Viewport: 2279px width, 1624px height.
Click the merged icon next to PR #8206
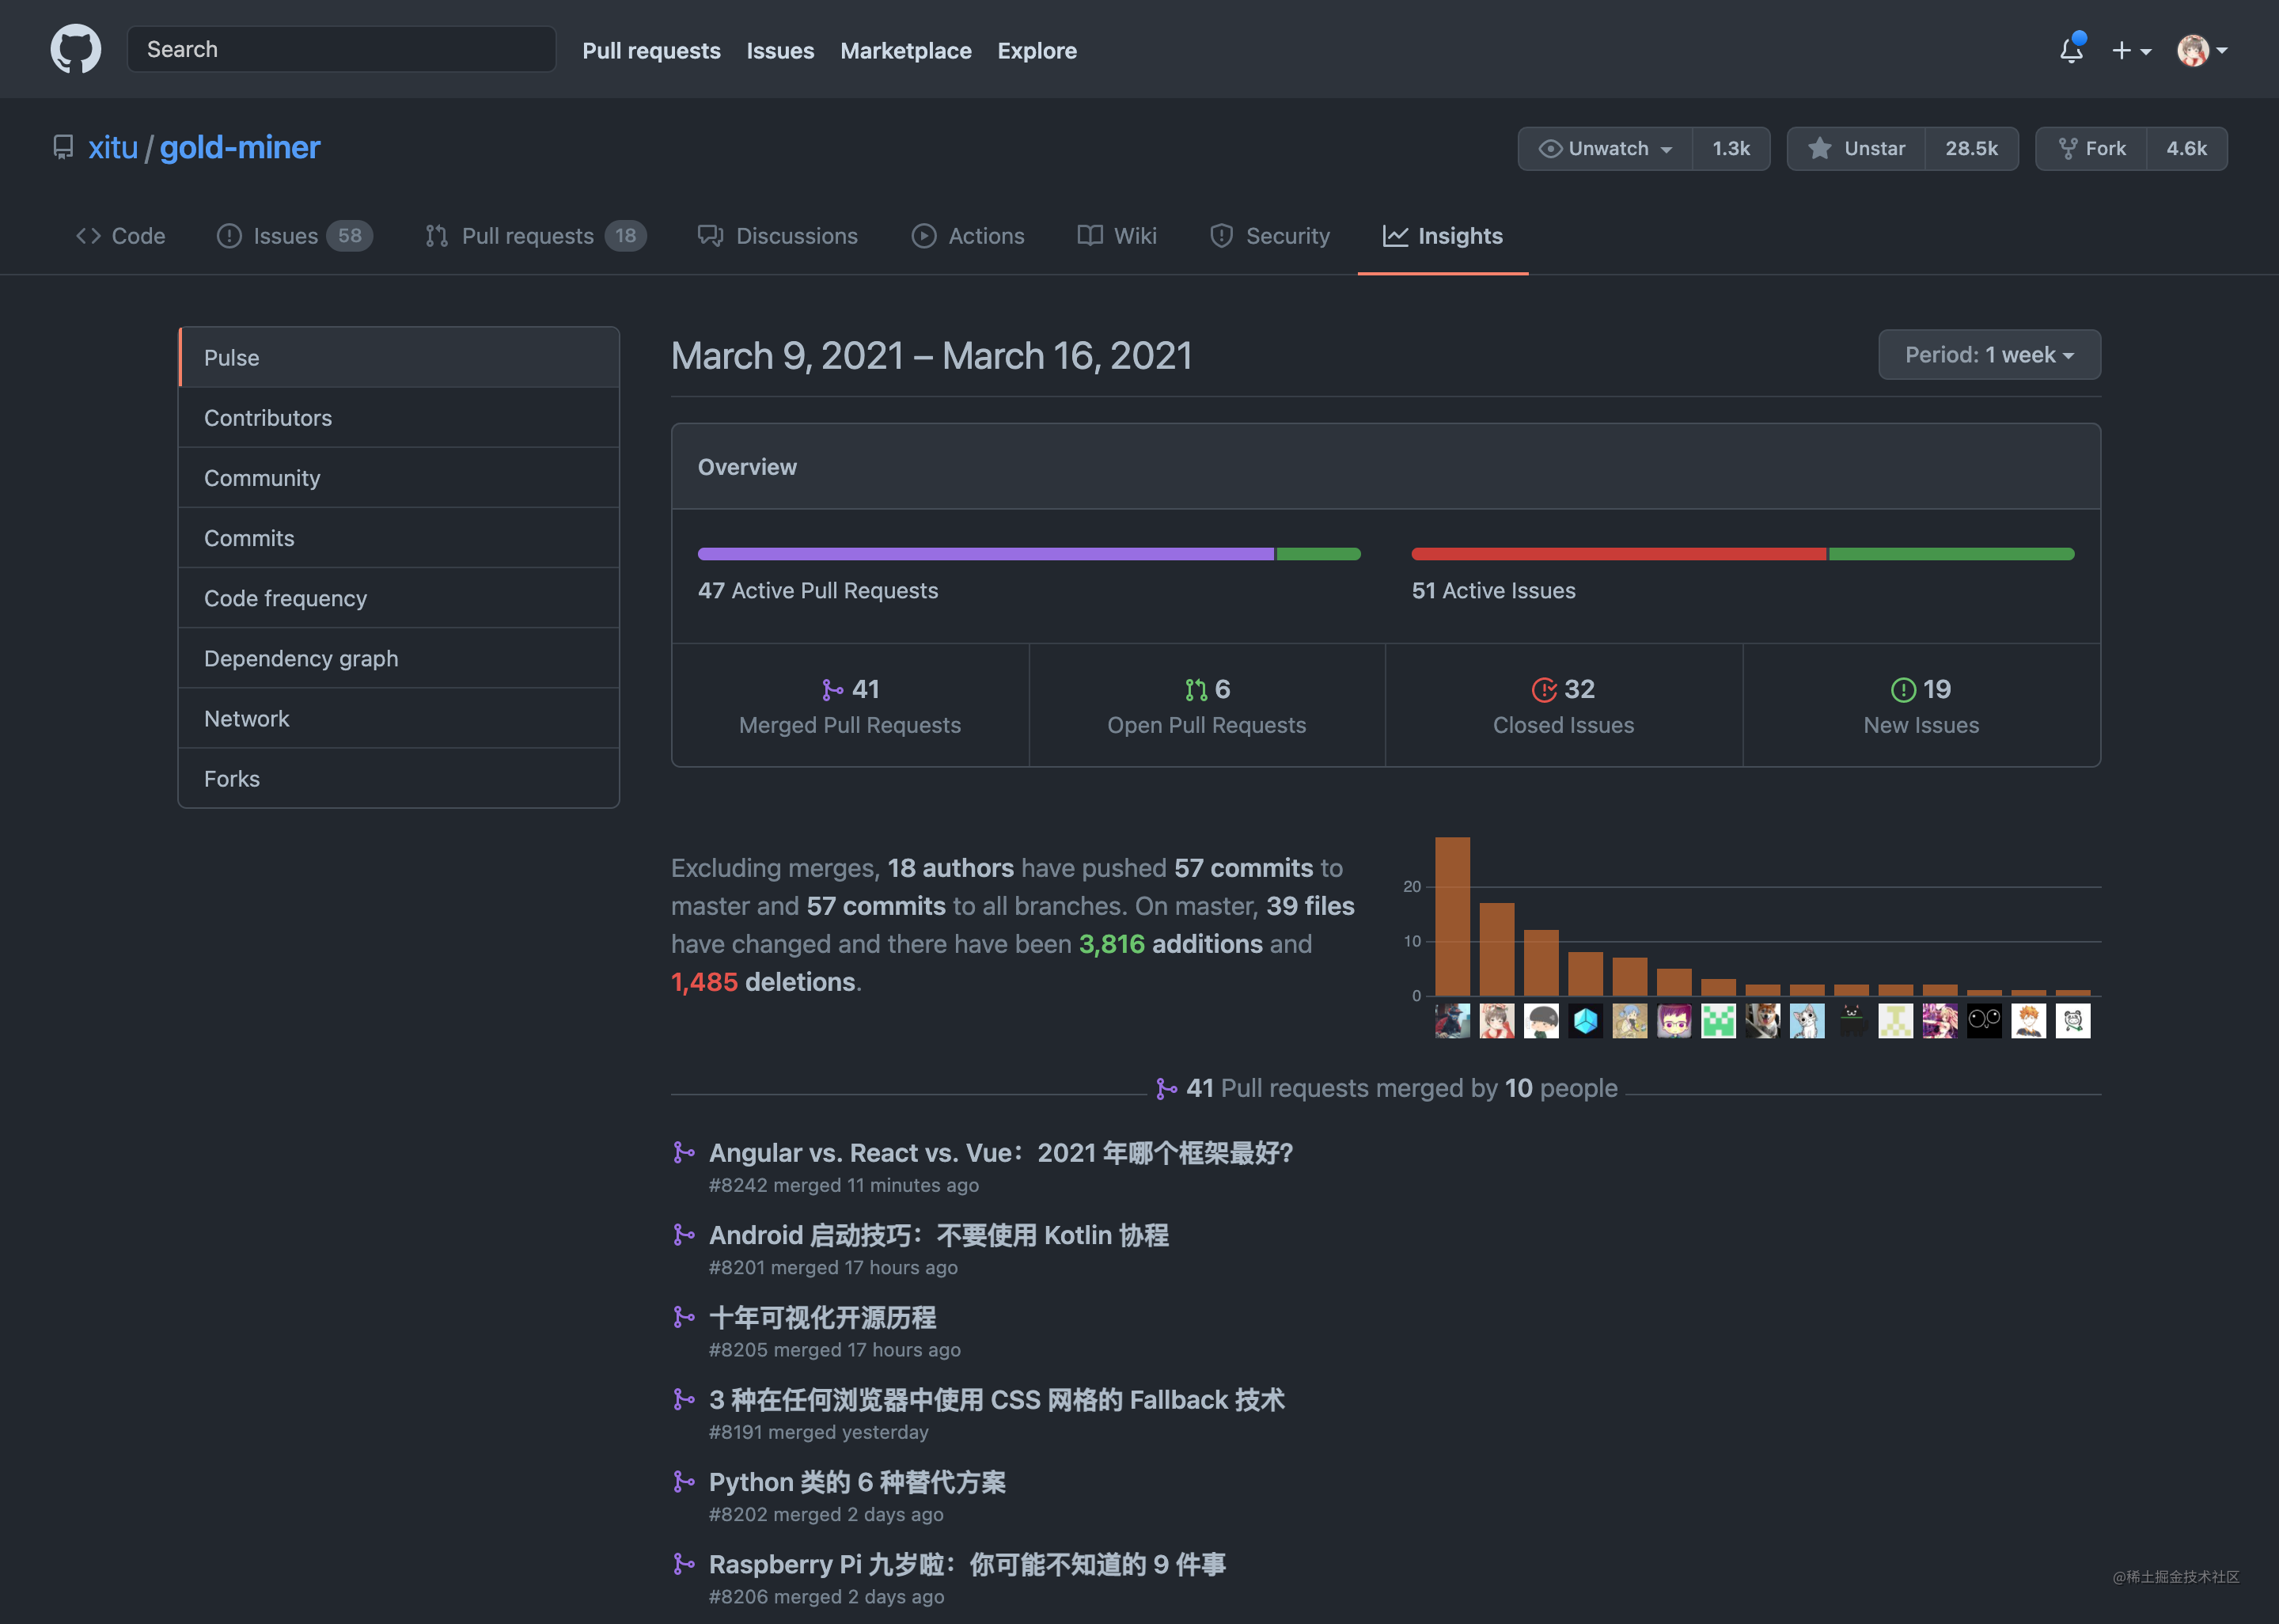[x=684, y=1564]
